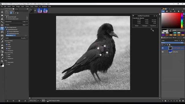Select the Gradient tool
The height and width of the screenshot is (104, 185).
(2, 35)
